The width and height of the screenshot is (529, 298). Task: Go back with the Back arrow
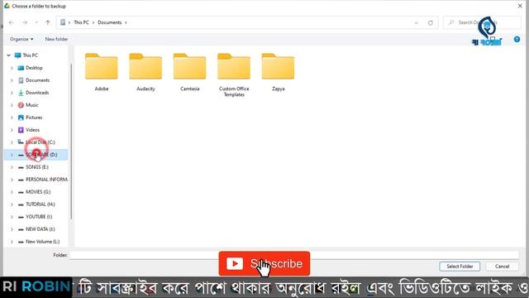(x=11, y=22)
